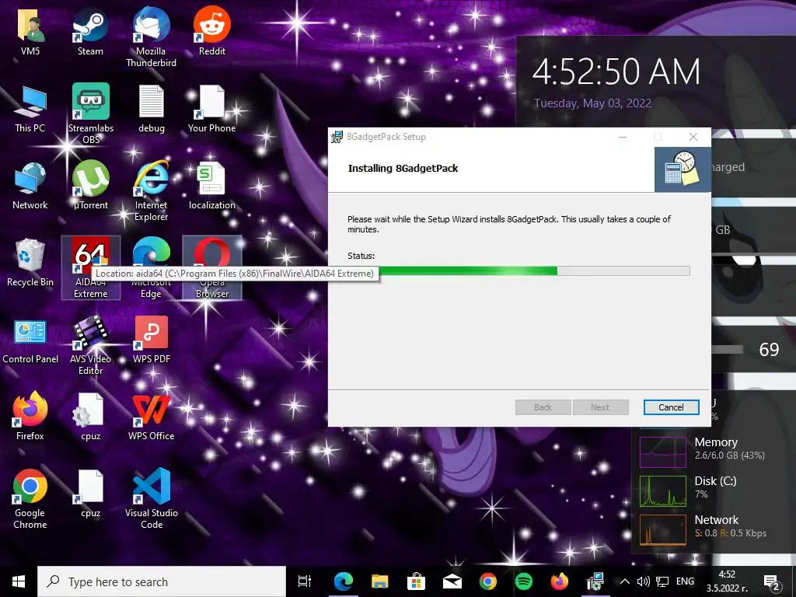Switch to the installer taskbar item
The width and height of the screenshot is (796, 597).
[x=595, y=581]
